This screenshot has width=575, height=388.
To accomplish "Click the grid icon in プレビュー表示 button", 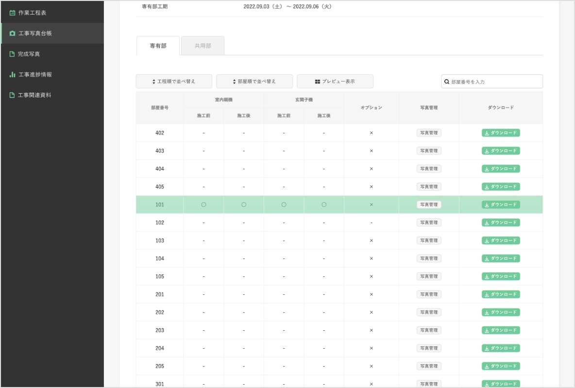I will pos(318,81).
